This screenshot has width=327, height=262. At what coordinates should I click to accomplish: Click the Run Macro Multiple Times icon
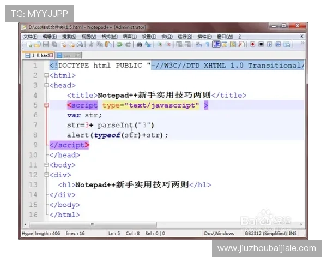pos(278,45)
